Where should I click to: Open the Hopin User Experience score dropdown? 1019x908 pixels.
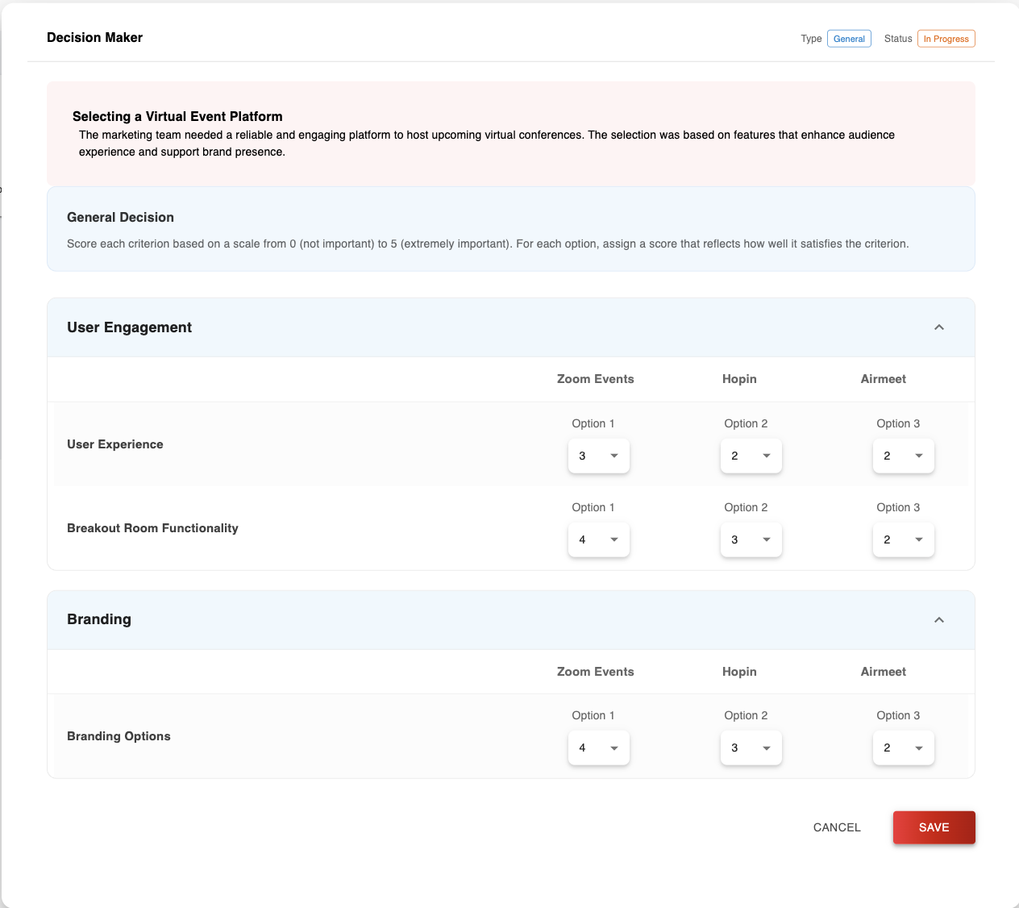[x=751, y=456]
